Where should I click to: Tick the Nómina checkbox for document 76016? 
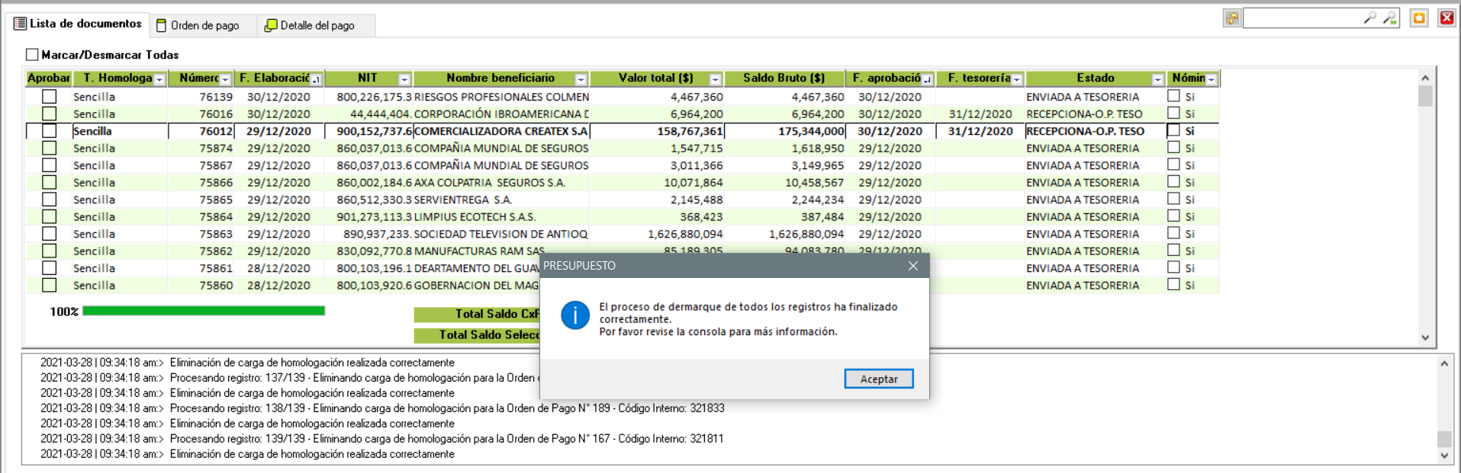tap(1173, 113)
